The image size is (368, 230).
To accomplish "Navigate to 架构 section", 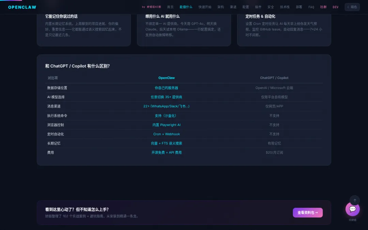I will point(220,7).
